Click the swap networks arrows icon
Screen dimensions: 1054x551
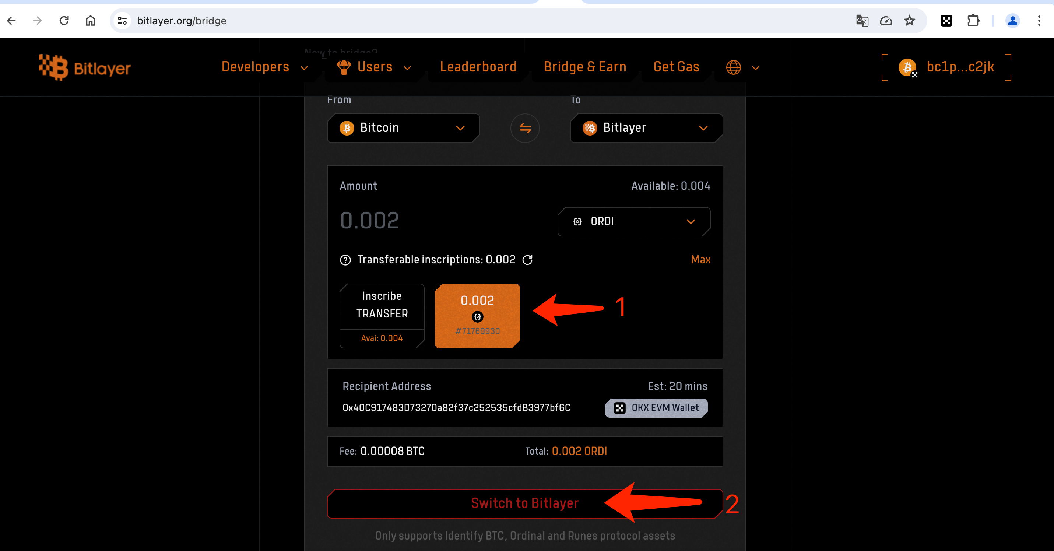point(525,128)
